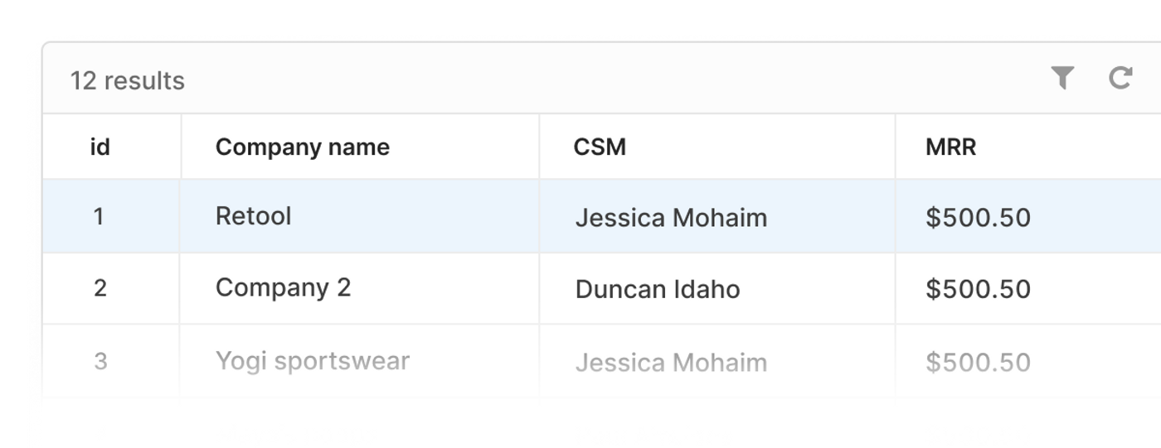Select the CSM column header

click(x=600, y=147)
